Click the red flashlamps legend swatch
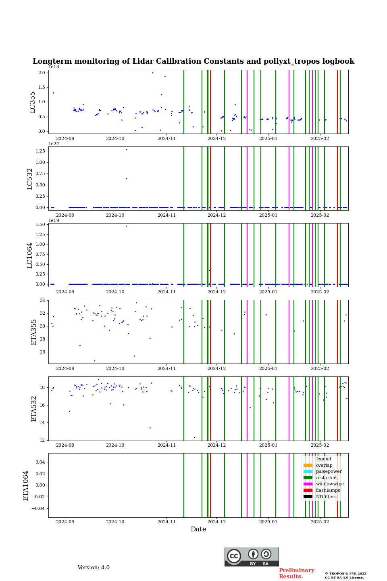The height and width of the screenshot is (581, 387). click(x=308, y=490)
